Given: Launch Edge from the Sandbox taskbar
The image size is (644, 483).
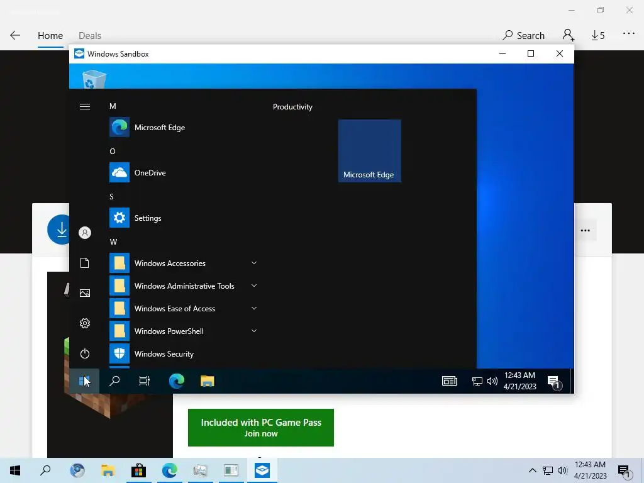Looking at the screenshot, I should point(177,381).
